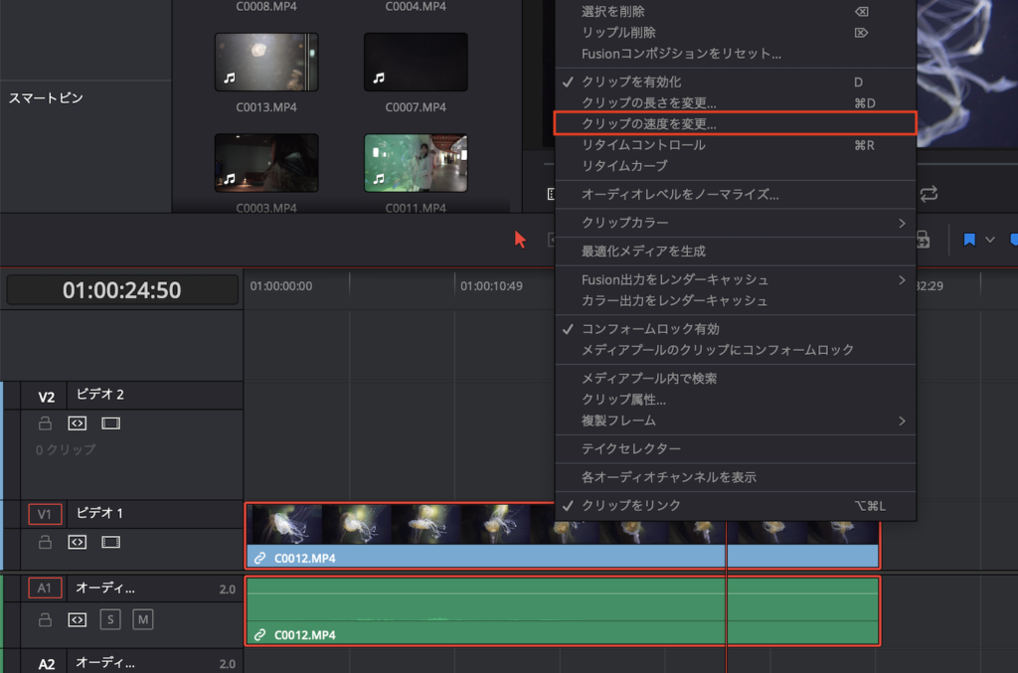Screen dimensions: 1018x673
Task: Select 最適化メディアを生成 option
Action: [x=735, y=252]
